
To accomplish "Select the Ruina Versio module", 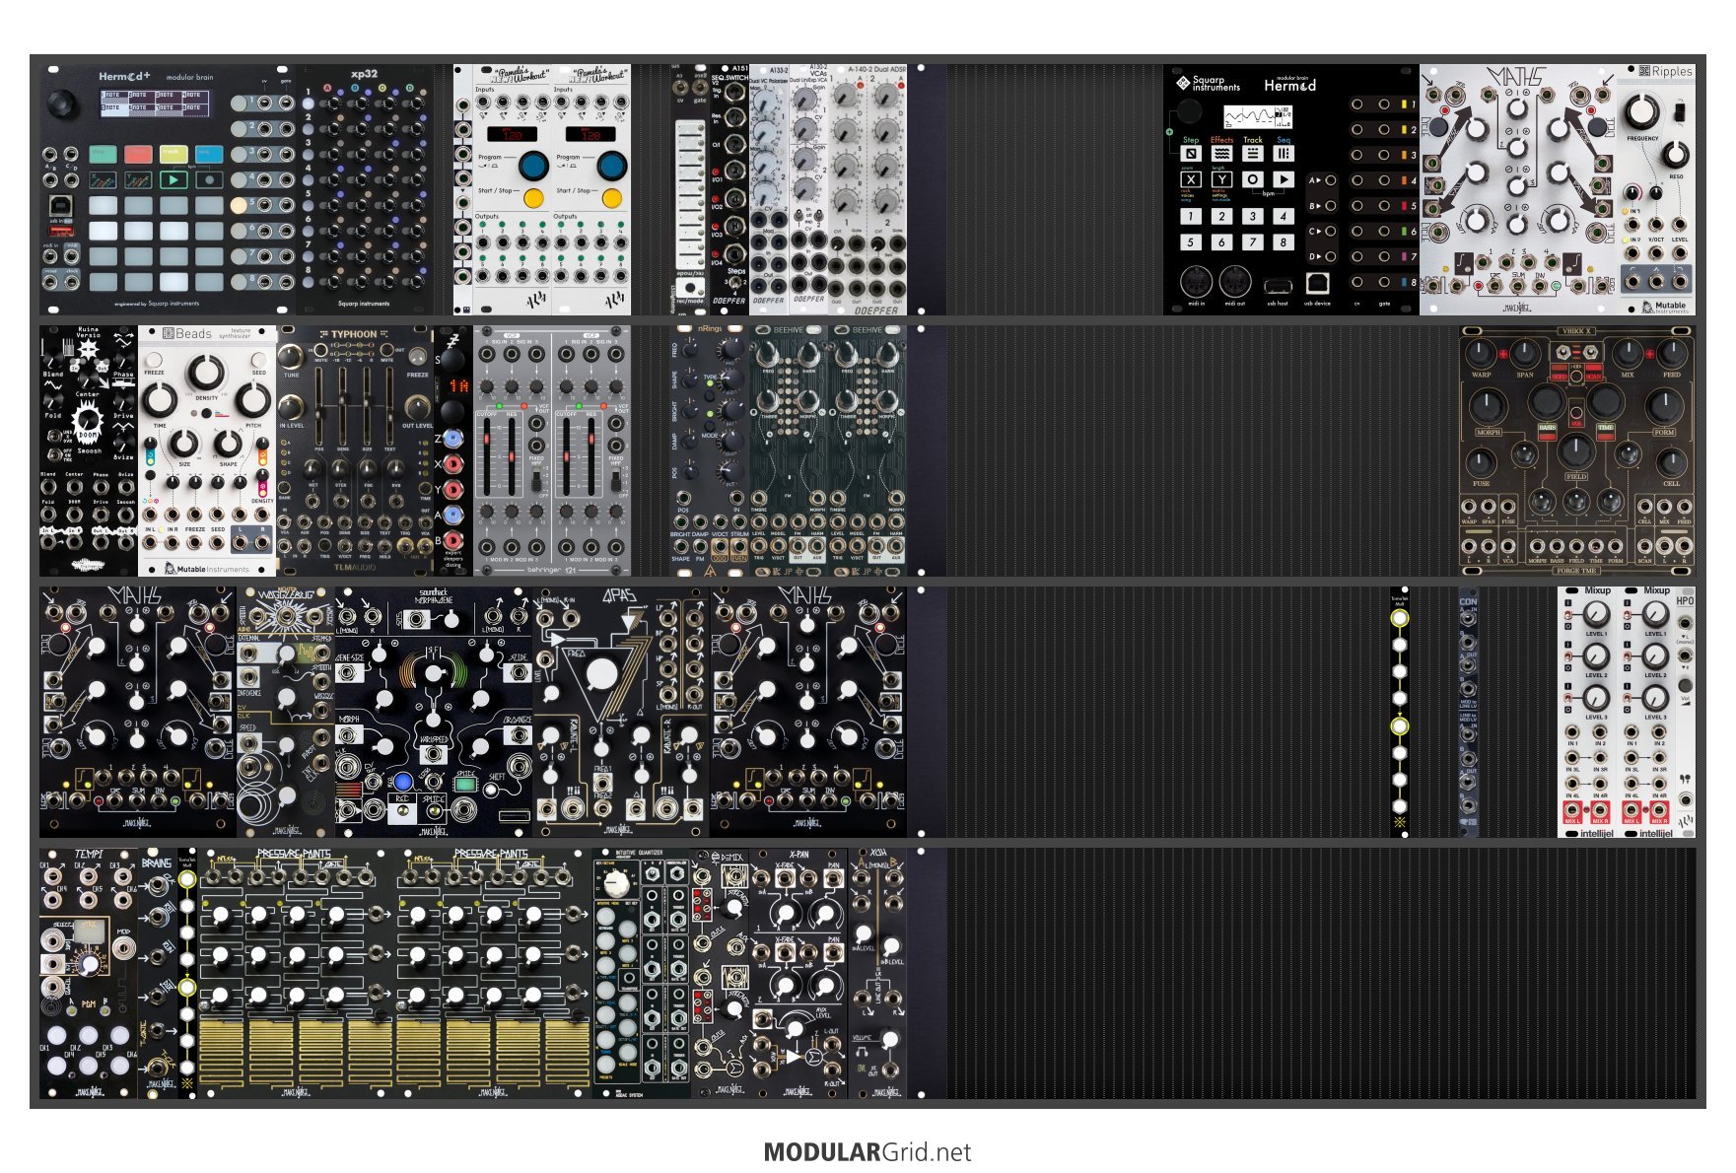I will click(x=89, y=450).
